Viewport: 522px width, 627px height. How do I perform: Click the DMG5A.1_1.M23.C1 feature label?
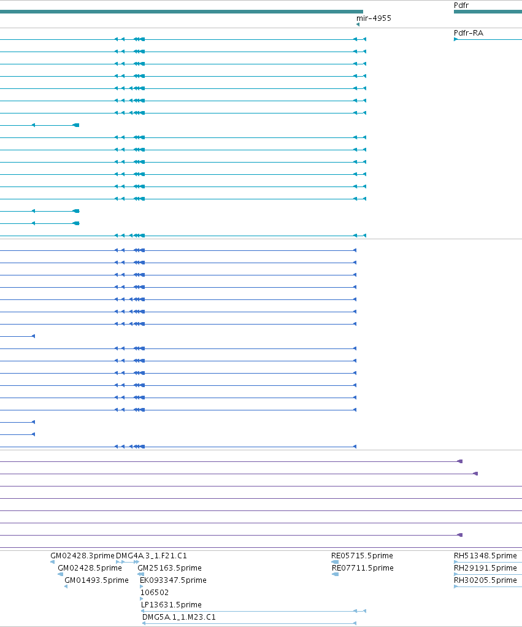(x=179, y=617)
